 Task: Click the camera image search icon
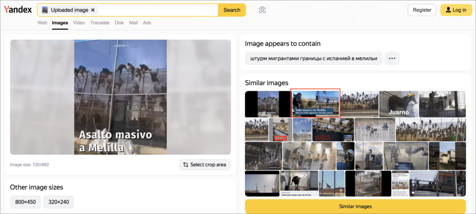coord(262,10)
